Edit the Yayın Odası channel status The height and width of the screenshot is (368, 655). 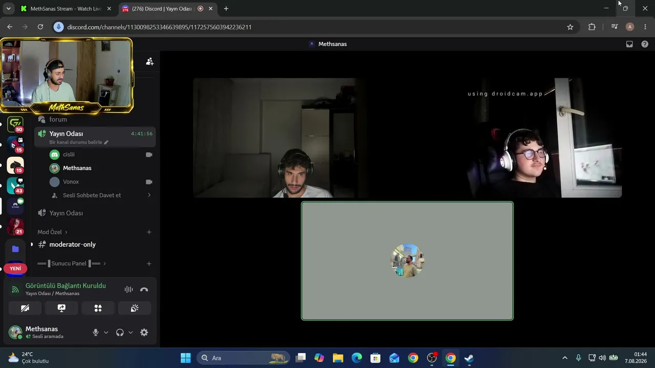tap(79, 142)
